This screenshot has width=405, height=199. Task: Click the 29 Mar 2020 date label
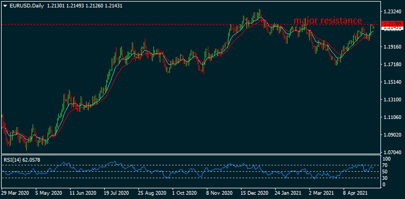click(15, 193)
